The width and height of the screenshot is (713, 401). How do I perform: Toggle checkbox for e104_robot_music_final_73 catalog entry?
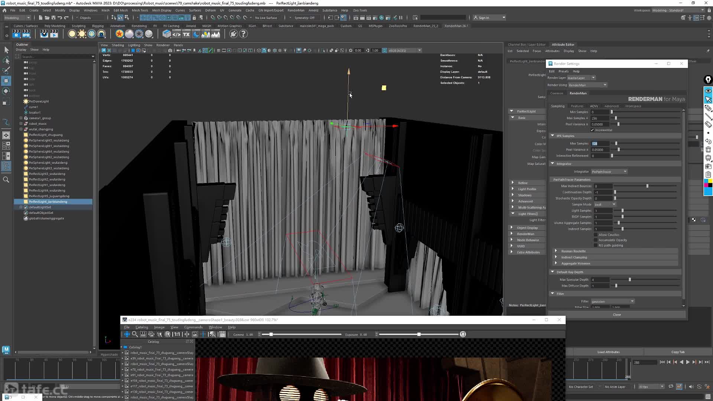127,381
